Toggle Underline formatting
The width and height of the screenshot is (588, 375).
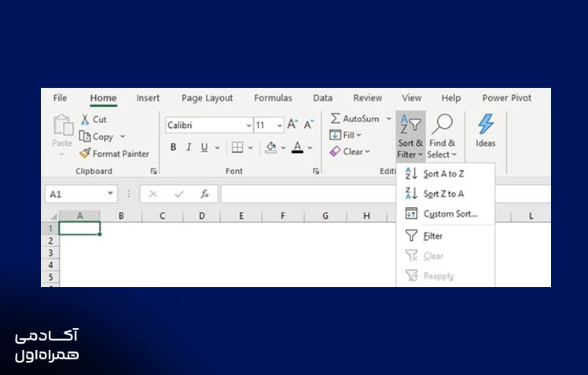[204, 147]
